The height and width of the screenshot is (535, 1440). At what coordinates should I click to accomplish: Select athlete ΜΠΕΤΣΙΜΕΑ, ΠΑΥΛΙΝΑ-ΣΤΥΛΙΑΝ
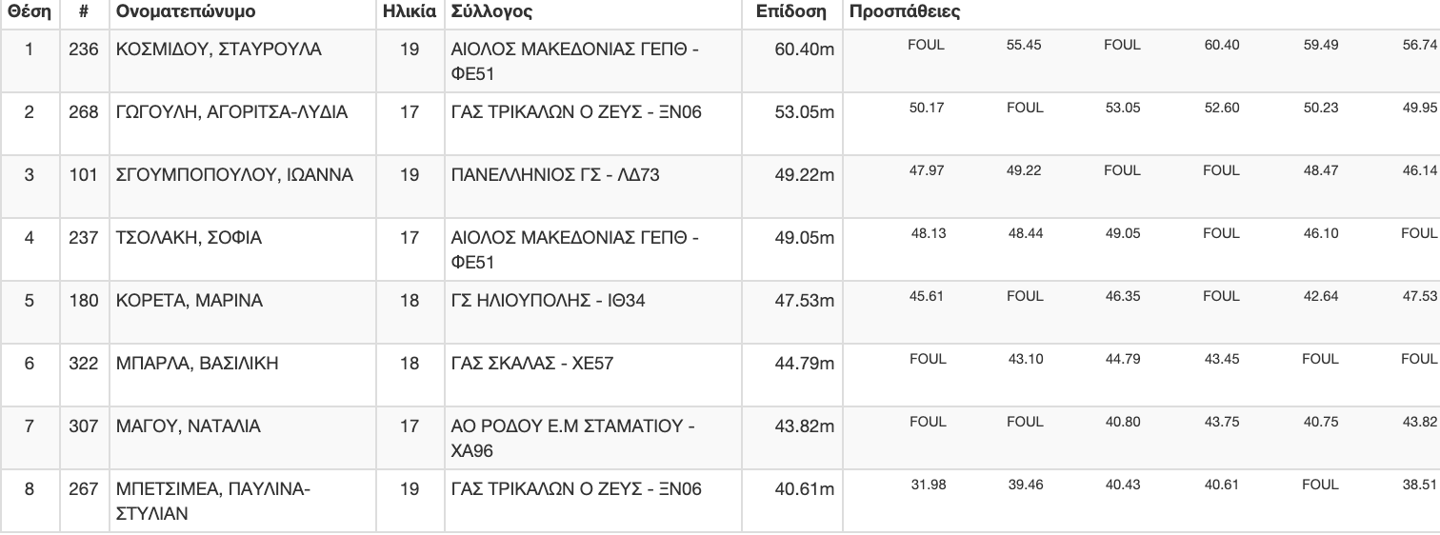click(212, 502)
